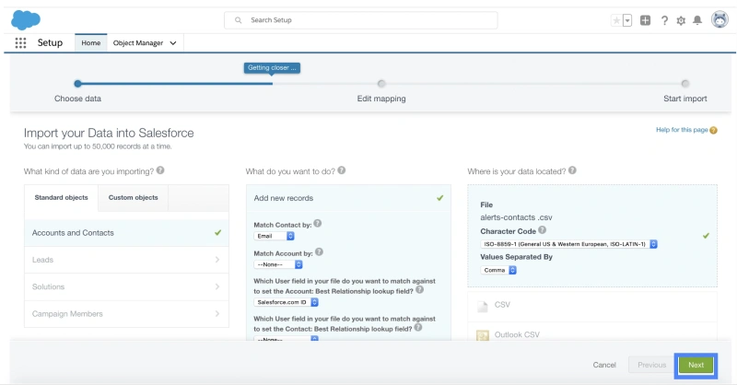Open the Values Separated By Comma dropdown
The height and width of the screenshot is (385, 737).
pyautogui.click(x=498, y=270)
